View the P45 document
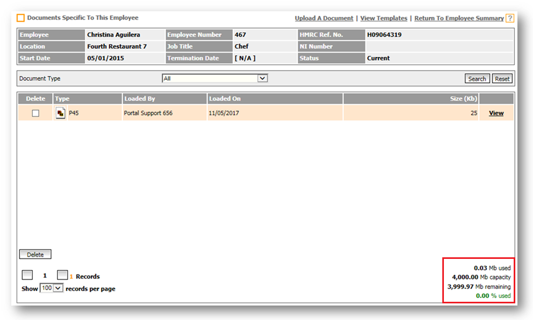 (x=496, y=113)
